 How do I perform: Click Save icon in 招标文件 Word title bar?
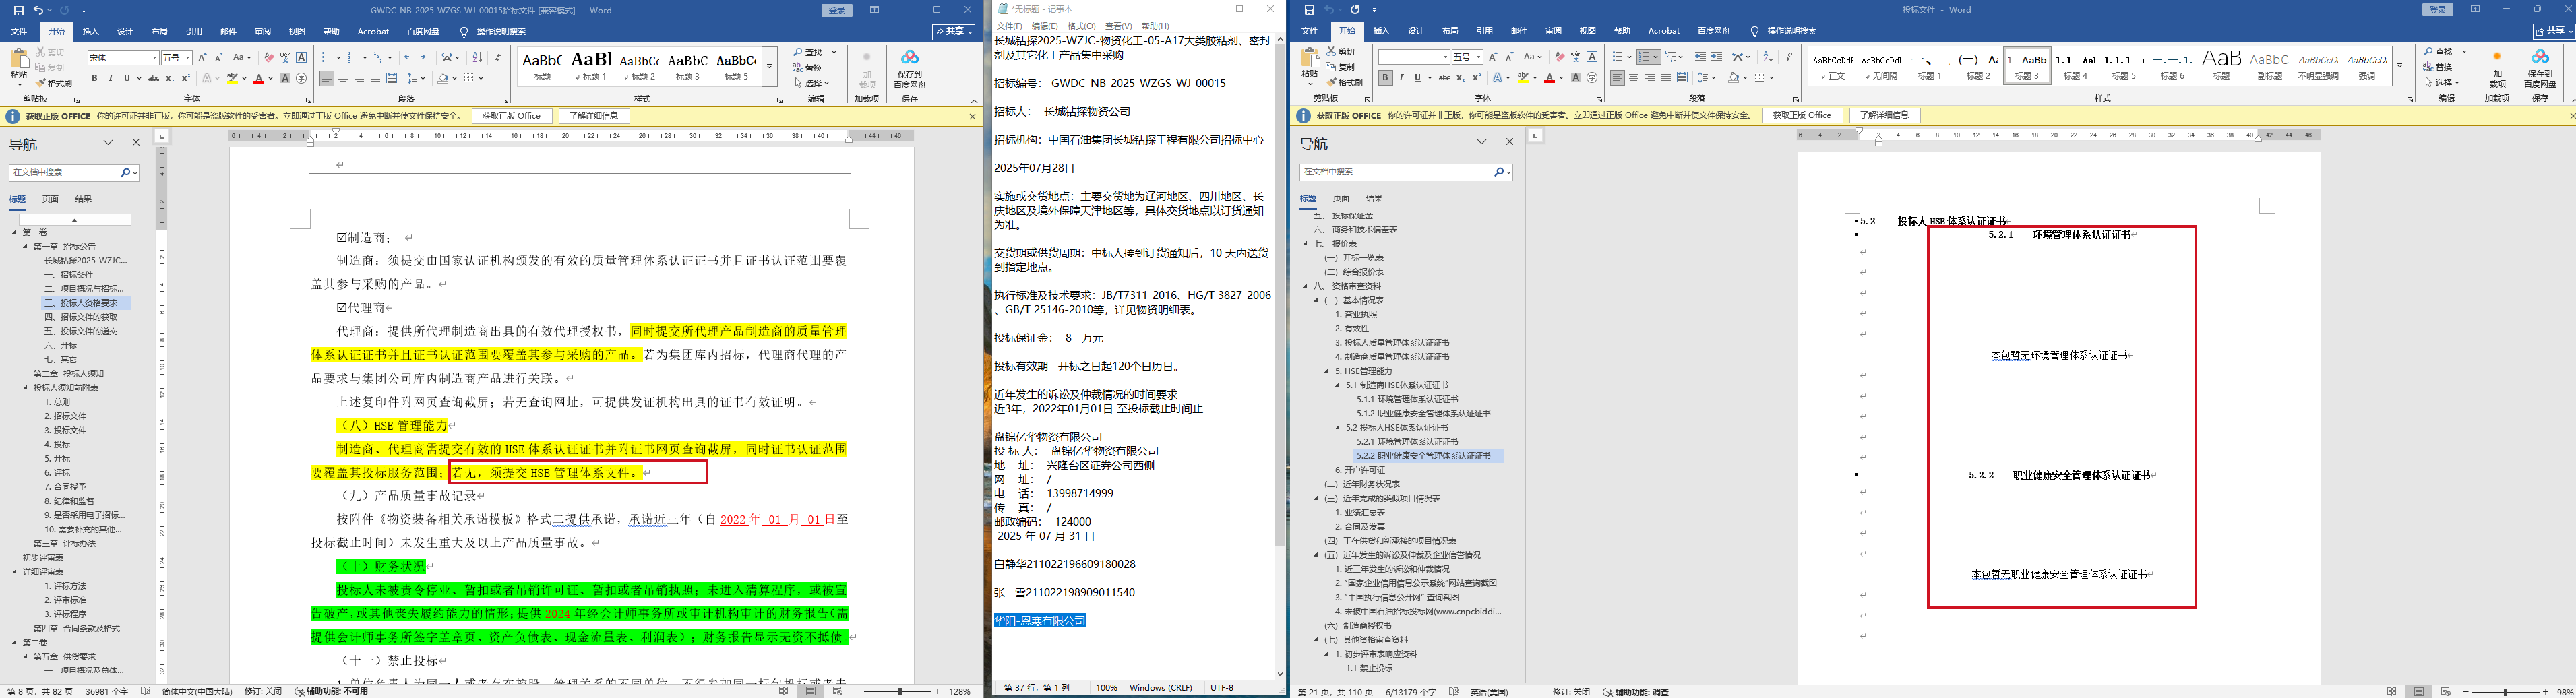pyautogui.click(x=18, y=10)
